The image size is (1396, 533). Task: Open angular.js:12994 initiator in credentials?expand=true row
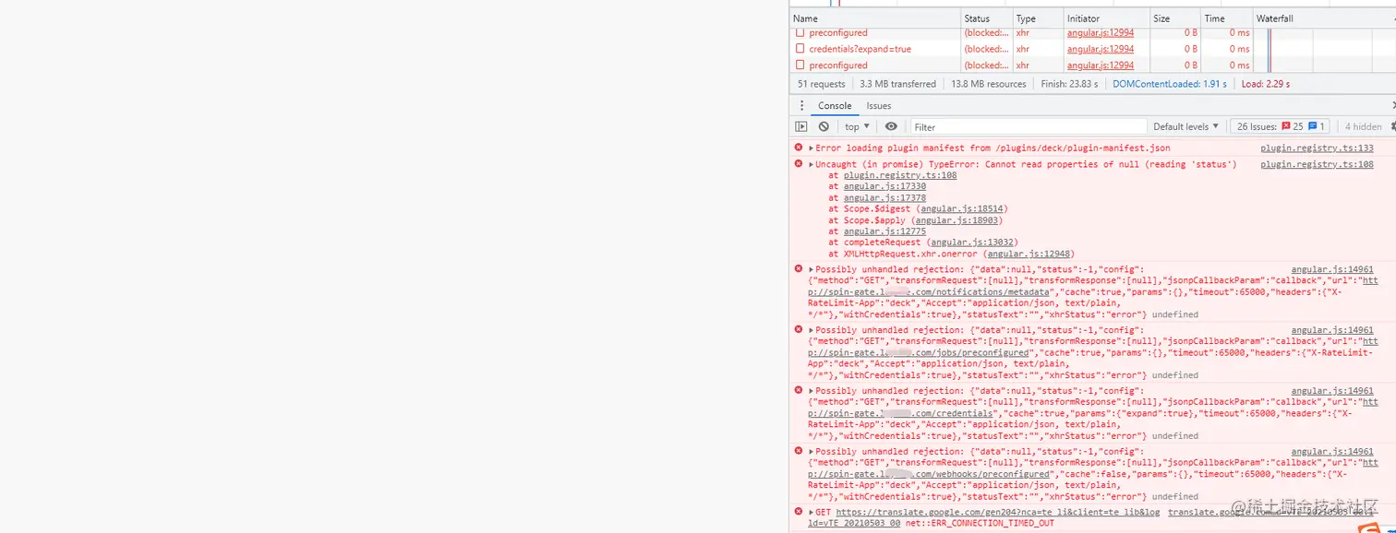point(1101,49)
